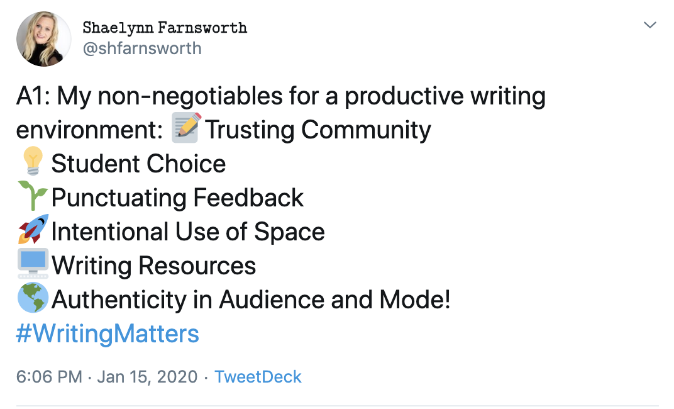
Task: Click the 'A1: My non-negotiables' opening line
Action: tap(280, 96)
